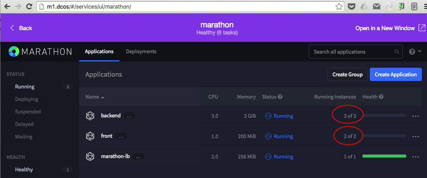Bookmark this page with the star icon
The height and width of the screenshot is (178, 427).
(339, 7)
